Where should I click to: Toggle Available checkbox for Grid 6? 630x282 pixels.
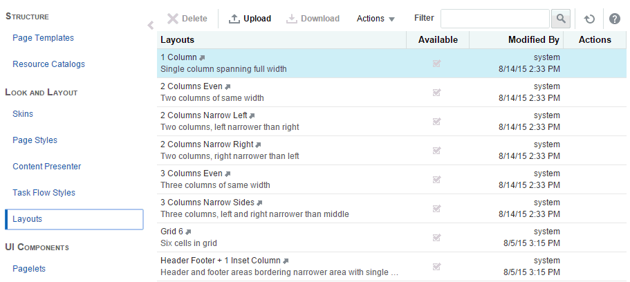pyautogui.click(x=437, y=238)
